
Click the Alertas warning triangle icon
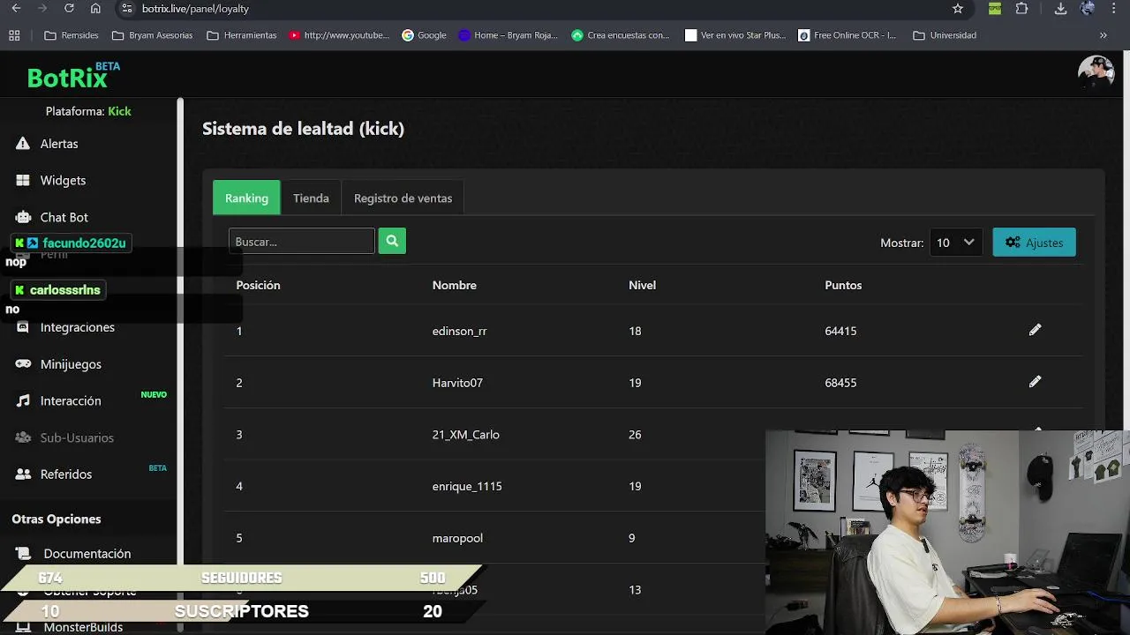[23, 144]
